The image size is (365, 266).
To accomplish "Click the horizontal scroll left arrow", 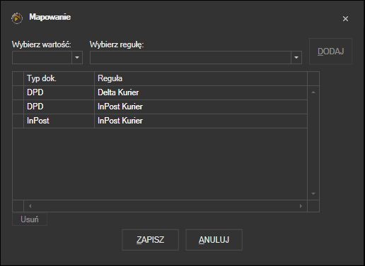I will pyautogui.click(x=30, y=206).
